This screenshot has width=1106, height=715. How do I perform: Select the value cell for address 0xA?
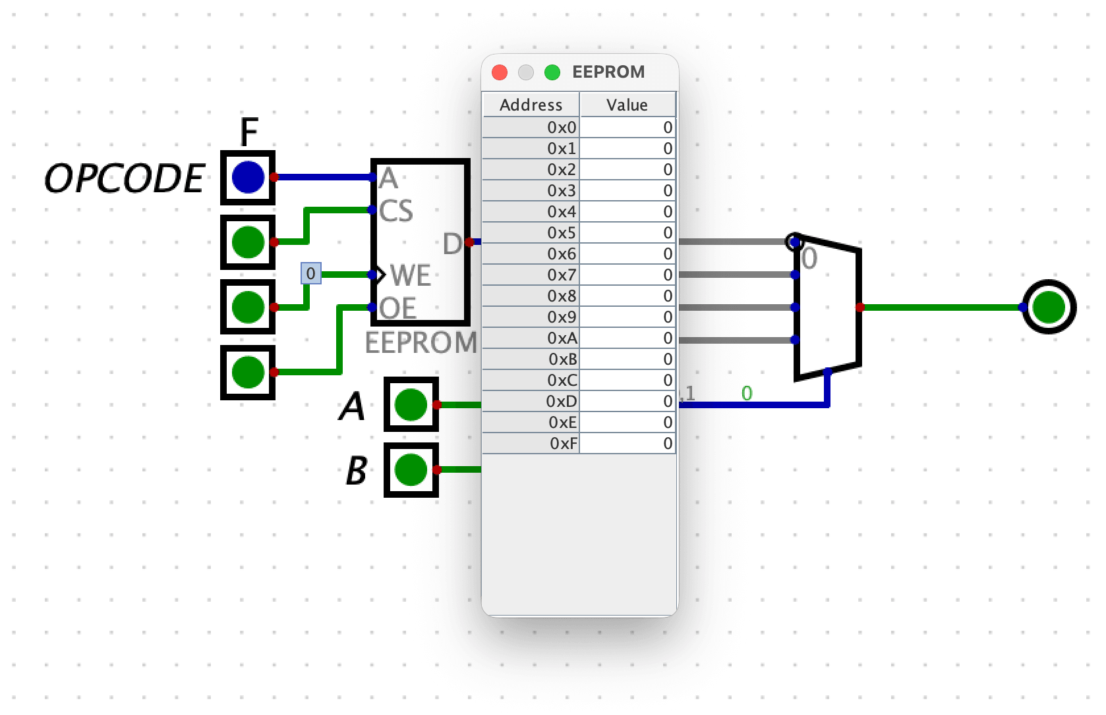coord(627,338)
